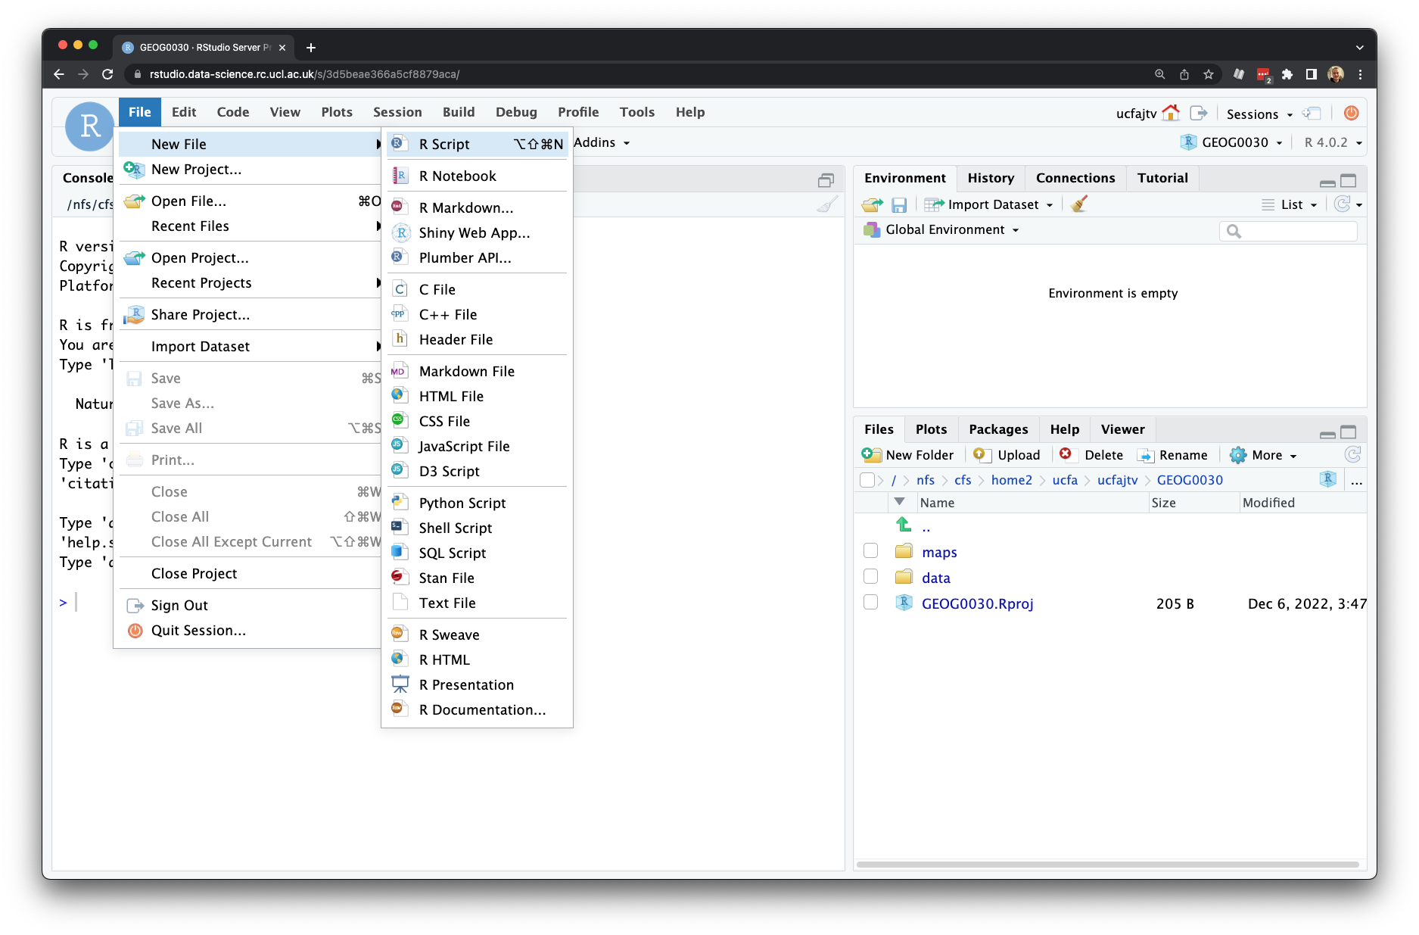Image resolution: width=1419 pixels, height=935 pixels.
Task: Click the console broom clear icon
Action: click(827, 204)
